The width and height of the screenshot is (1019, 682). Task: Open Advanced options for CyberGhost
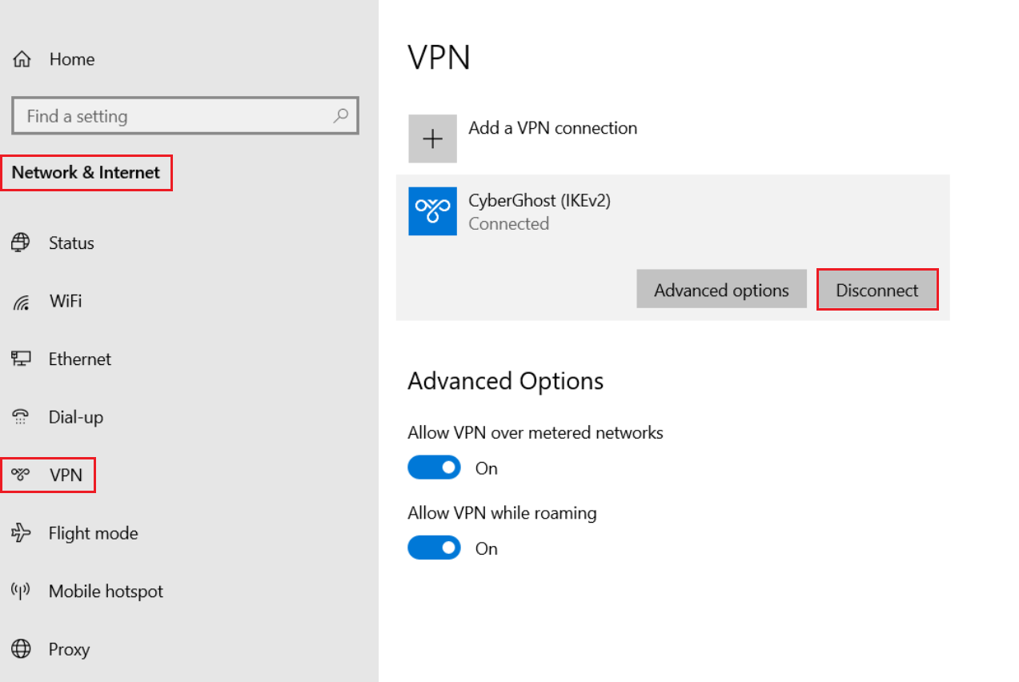(x=721, y=290)
